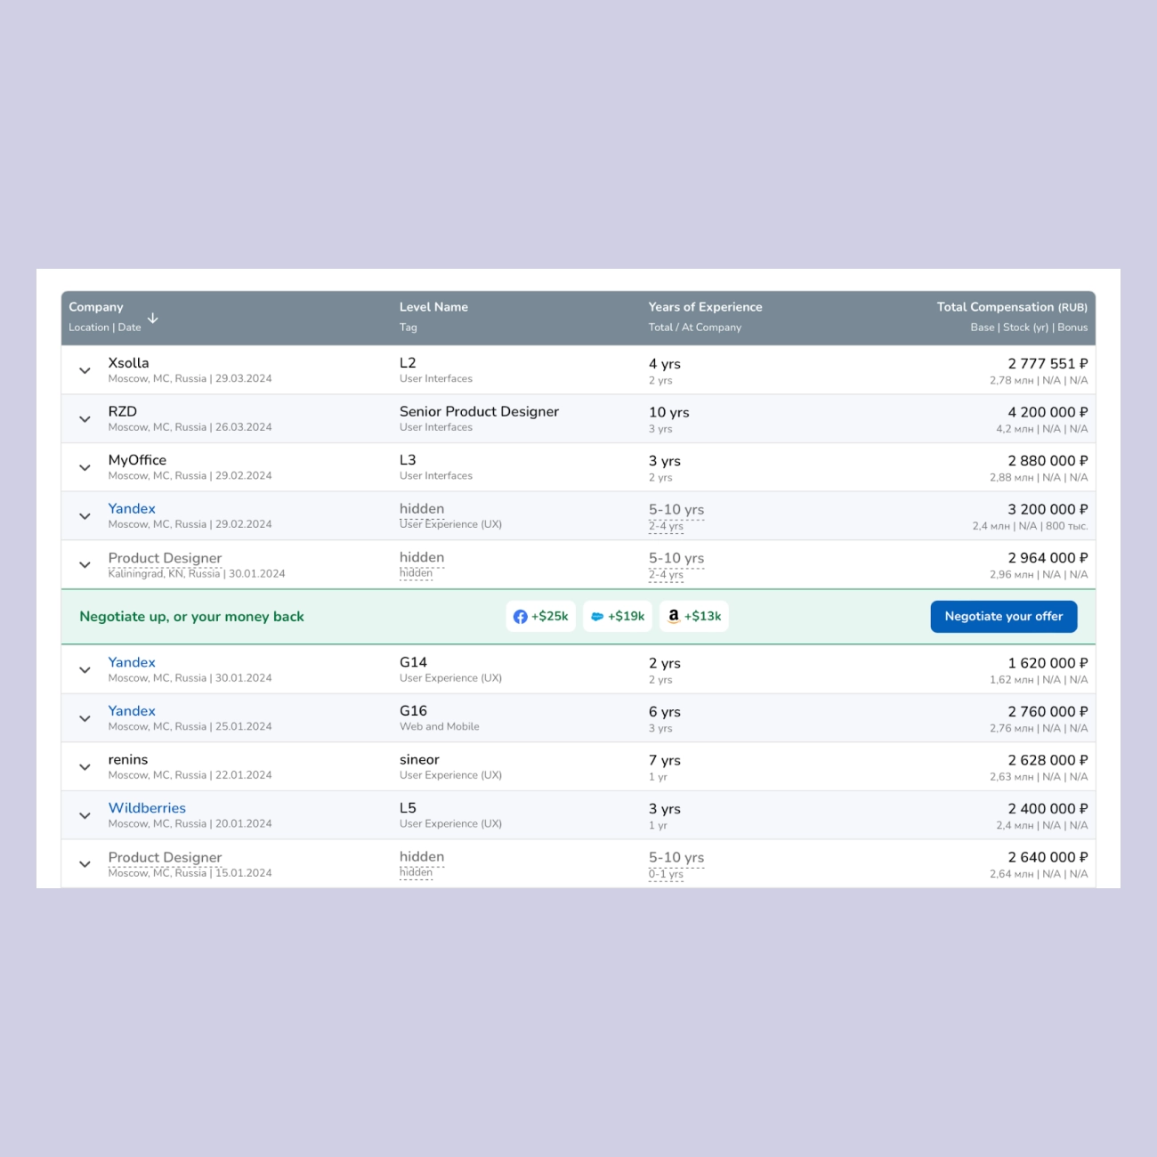Expand the MyOffice row chevron

(85, 467)
